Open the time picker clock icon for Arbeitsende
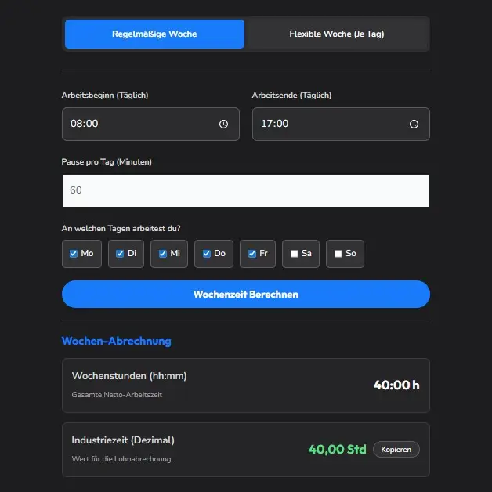492x492 pixels. coord(414,124)
